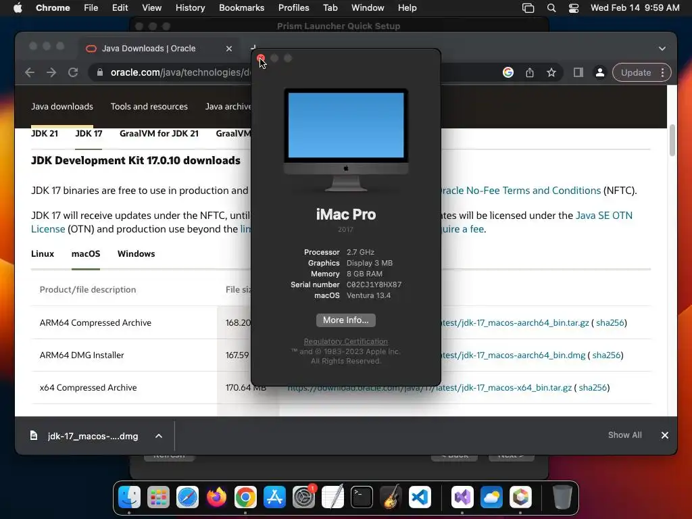This screenshot has height=519, width=692.
Task: Open Trash from the dock
Action: point(562,497)
